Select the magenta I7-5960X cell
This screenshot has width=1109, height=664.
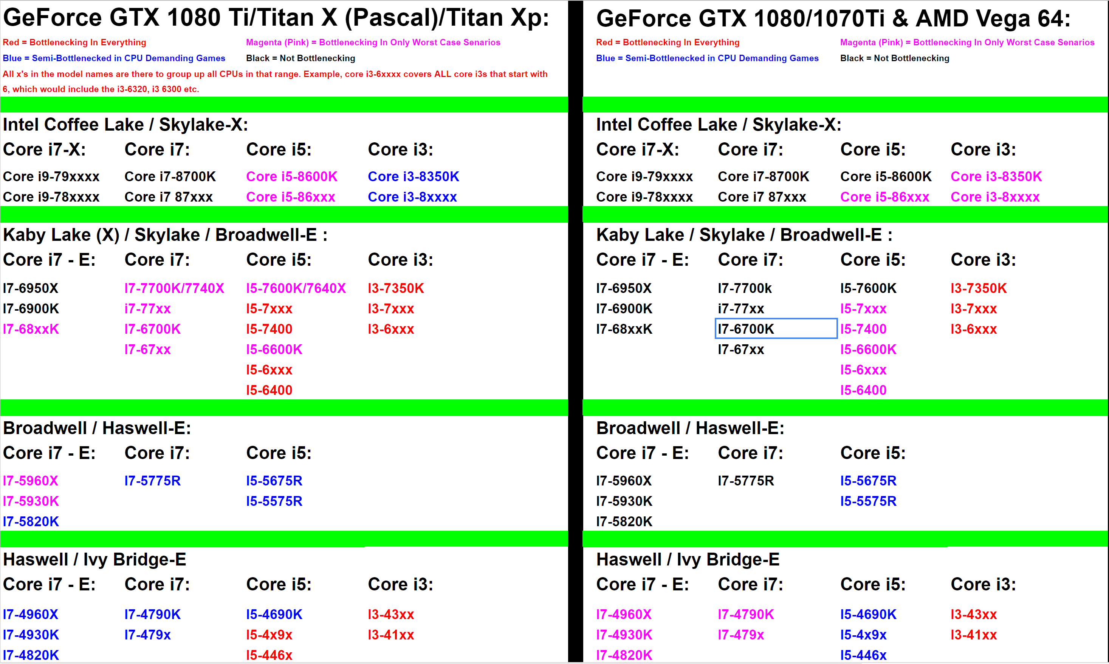point(31,481)
